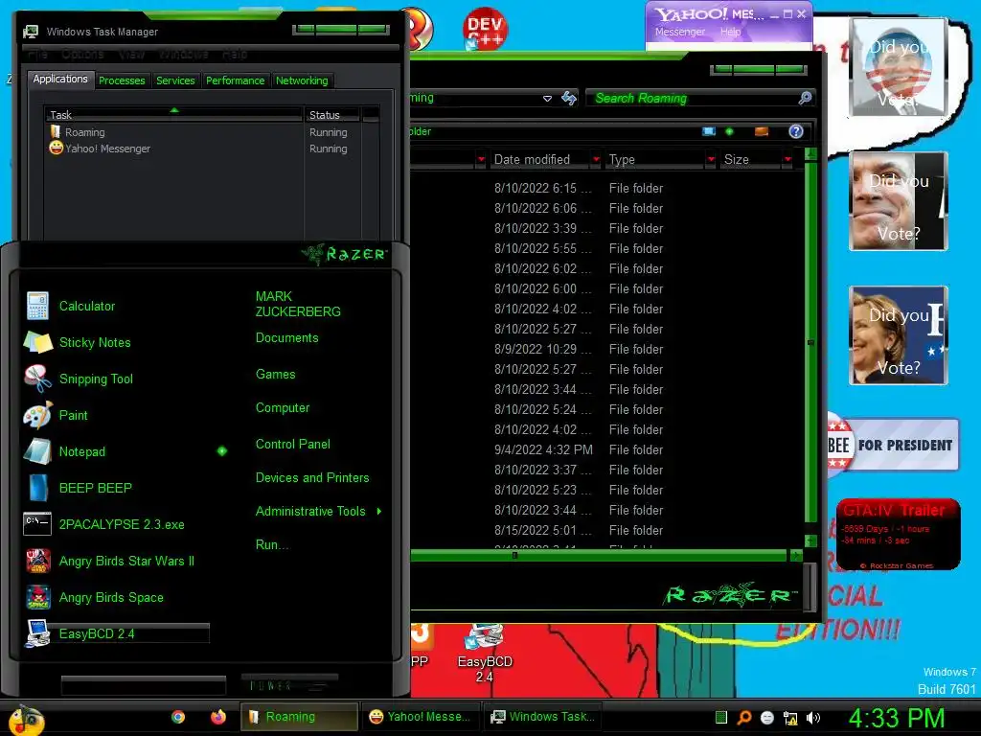Click Run... in the Start menu
The height and width of the screenshot is (736, 981).
[x=272, y=545]
